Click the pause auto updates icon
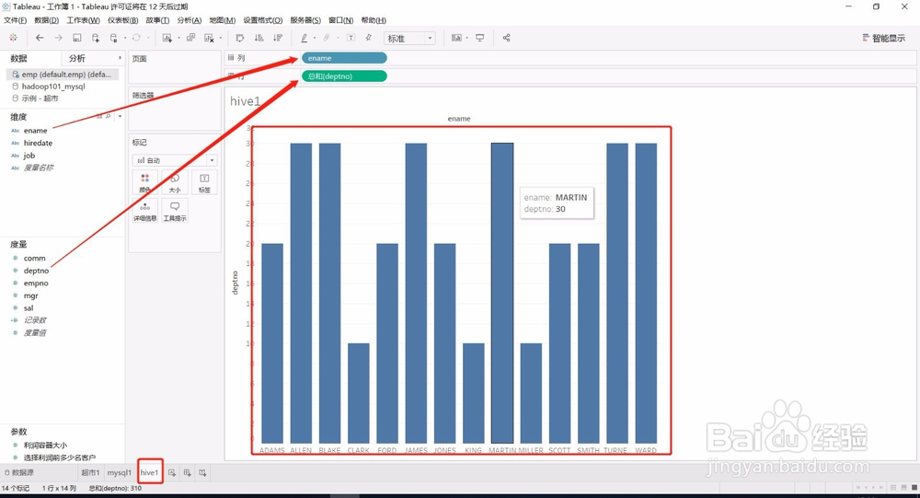Viewport: 920px width, 498px height. 114,38
